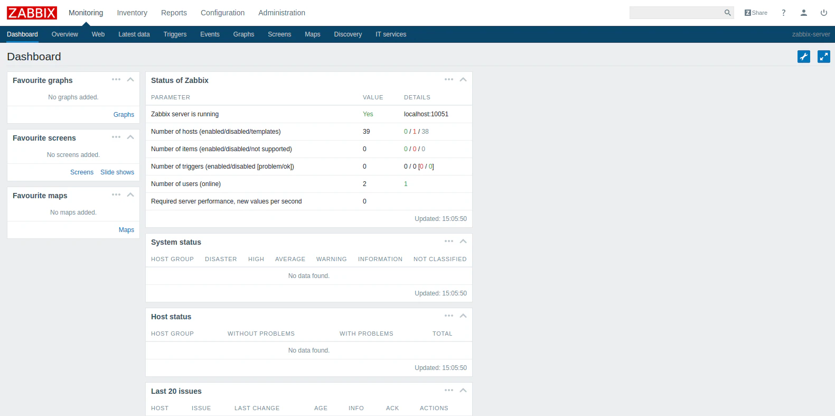Switch to the Events tab

click(210, 34)
